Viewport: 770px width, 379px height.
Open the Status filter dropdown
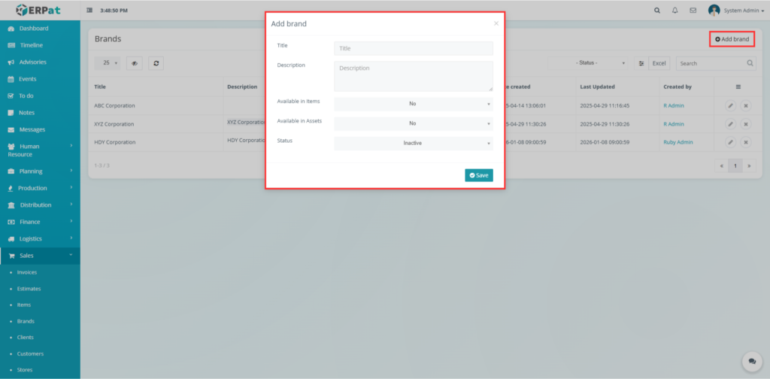point(588,63)
